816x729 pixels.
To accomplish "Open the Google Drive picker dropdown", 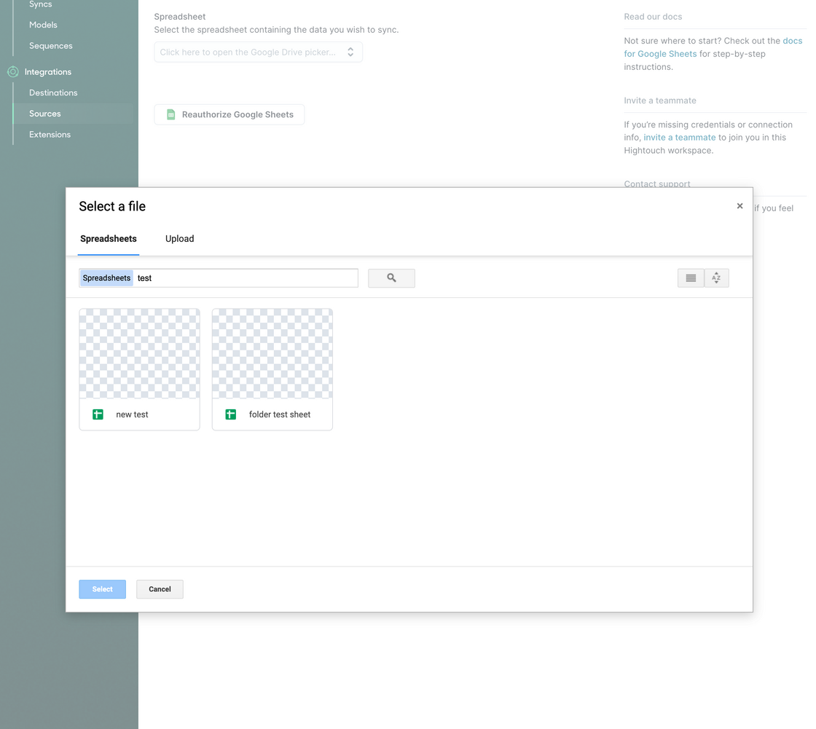I will (258, 52).
